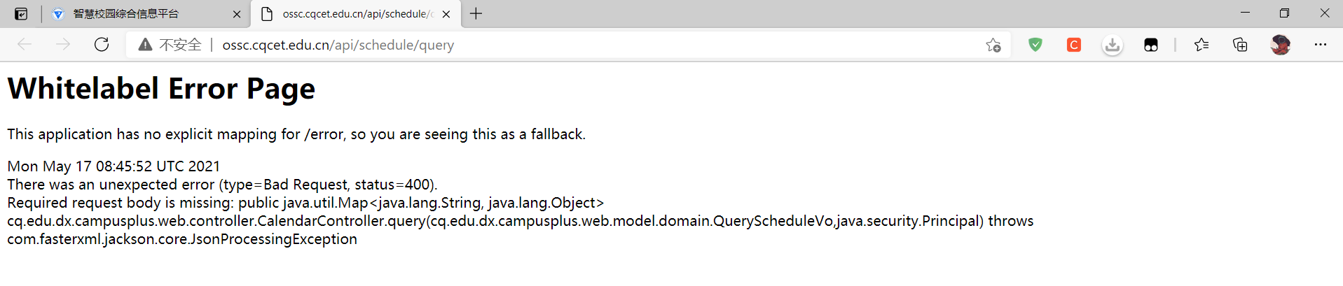
Task: Open the user profile avatar
Action: [x=1281, y=45]
